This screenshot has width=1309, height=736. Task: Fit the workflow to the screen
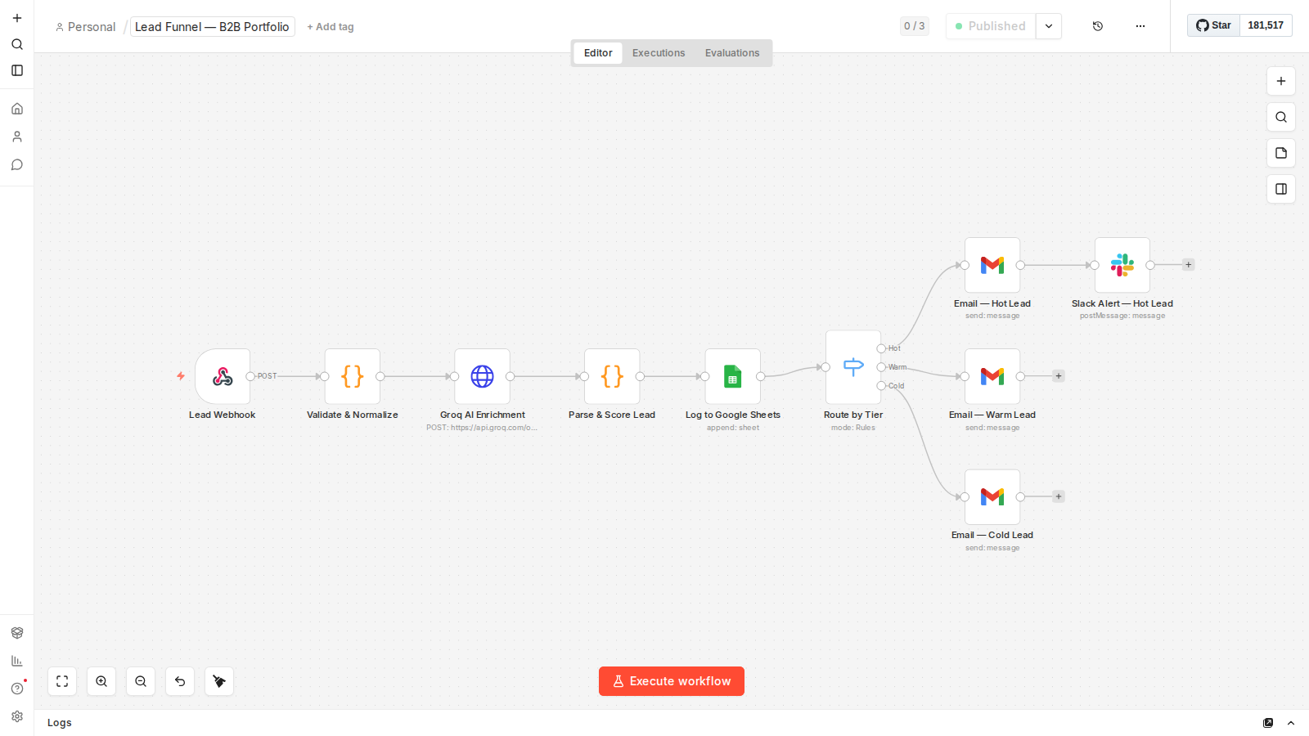tap(62, 681)
